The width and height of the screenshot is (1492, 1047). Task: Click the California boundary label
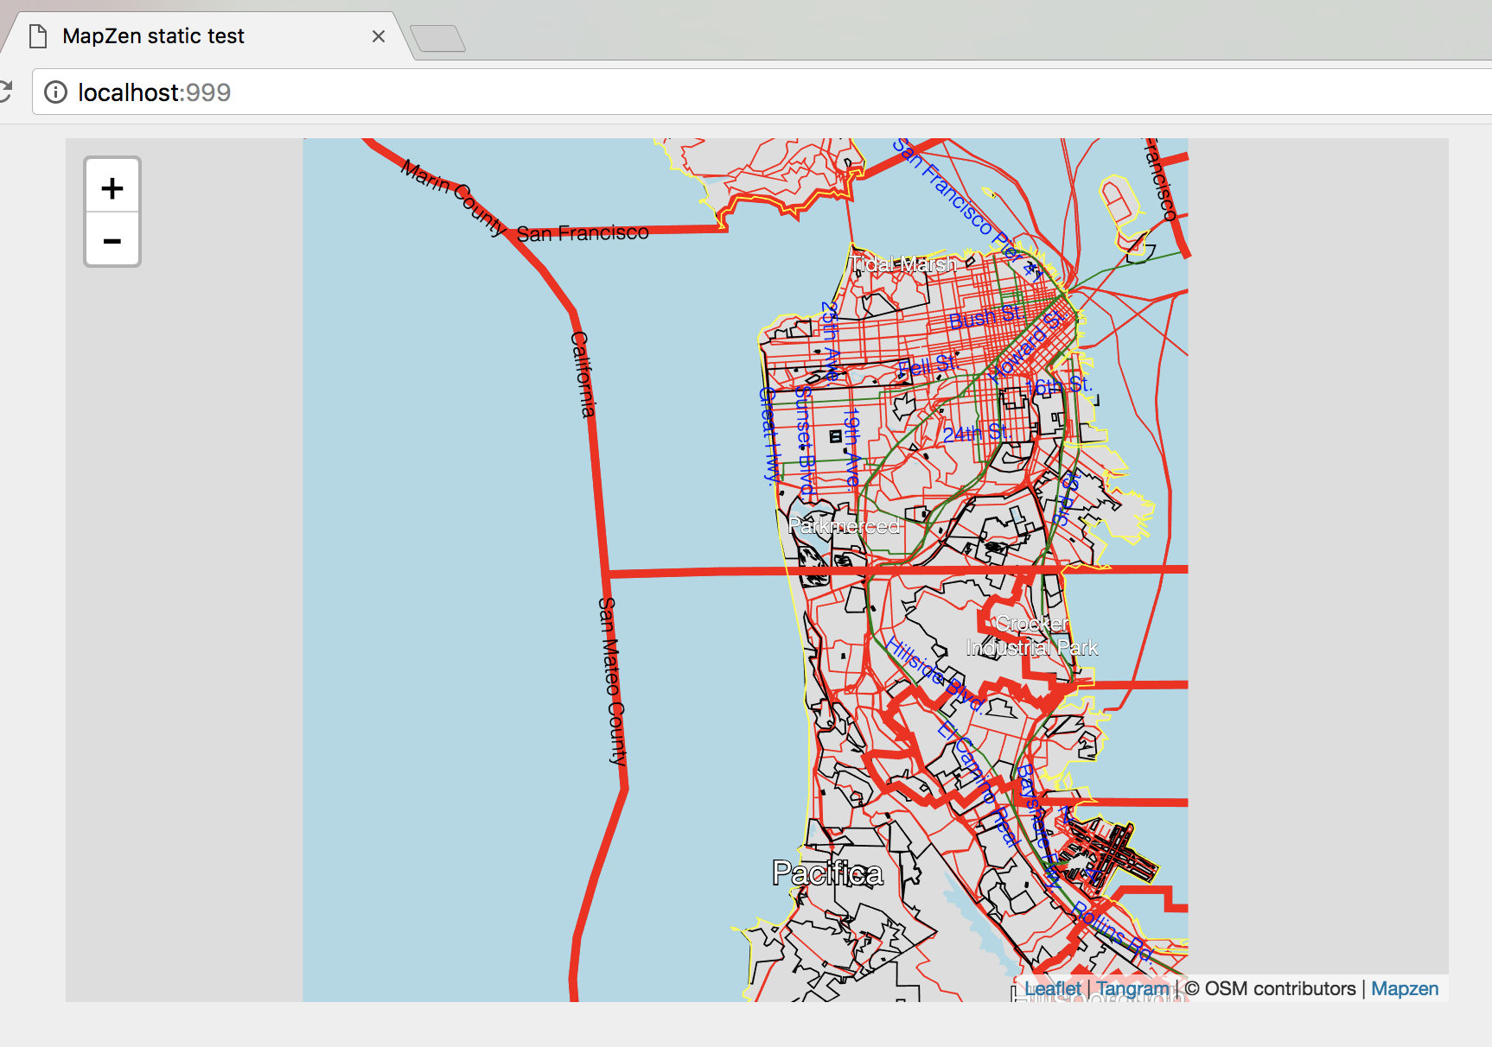583,374
